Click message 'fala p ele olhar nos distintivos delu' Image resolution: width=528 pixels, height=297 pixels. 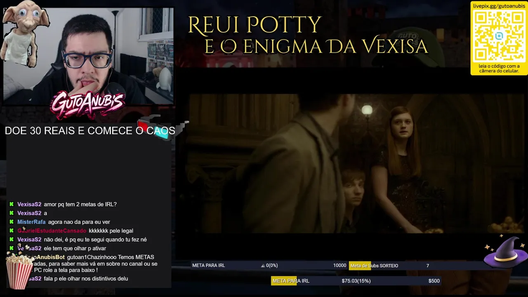[86, 278]
